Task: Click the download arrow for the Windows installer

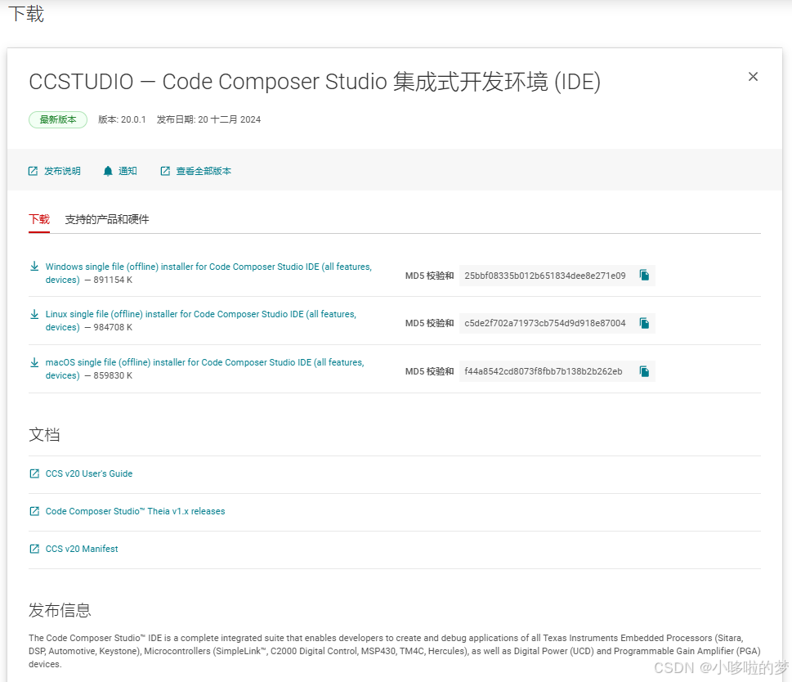Action: pyautogui.click(x=34, y=267)
